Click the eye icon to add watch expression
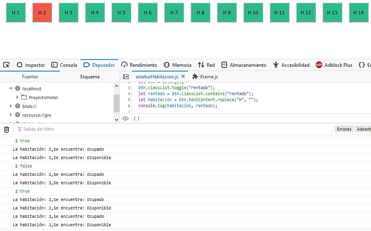Image resolution: width=371 pixels, height=231 pixels. click(x=126, y=118)
